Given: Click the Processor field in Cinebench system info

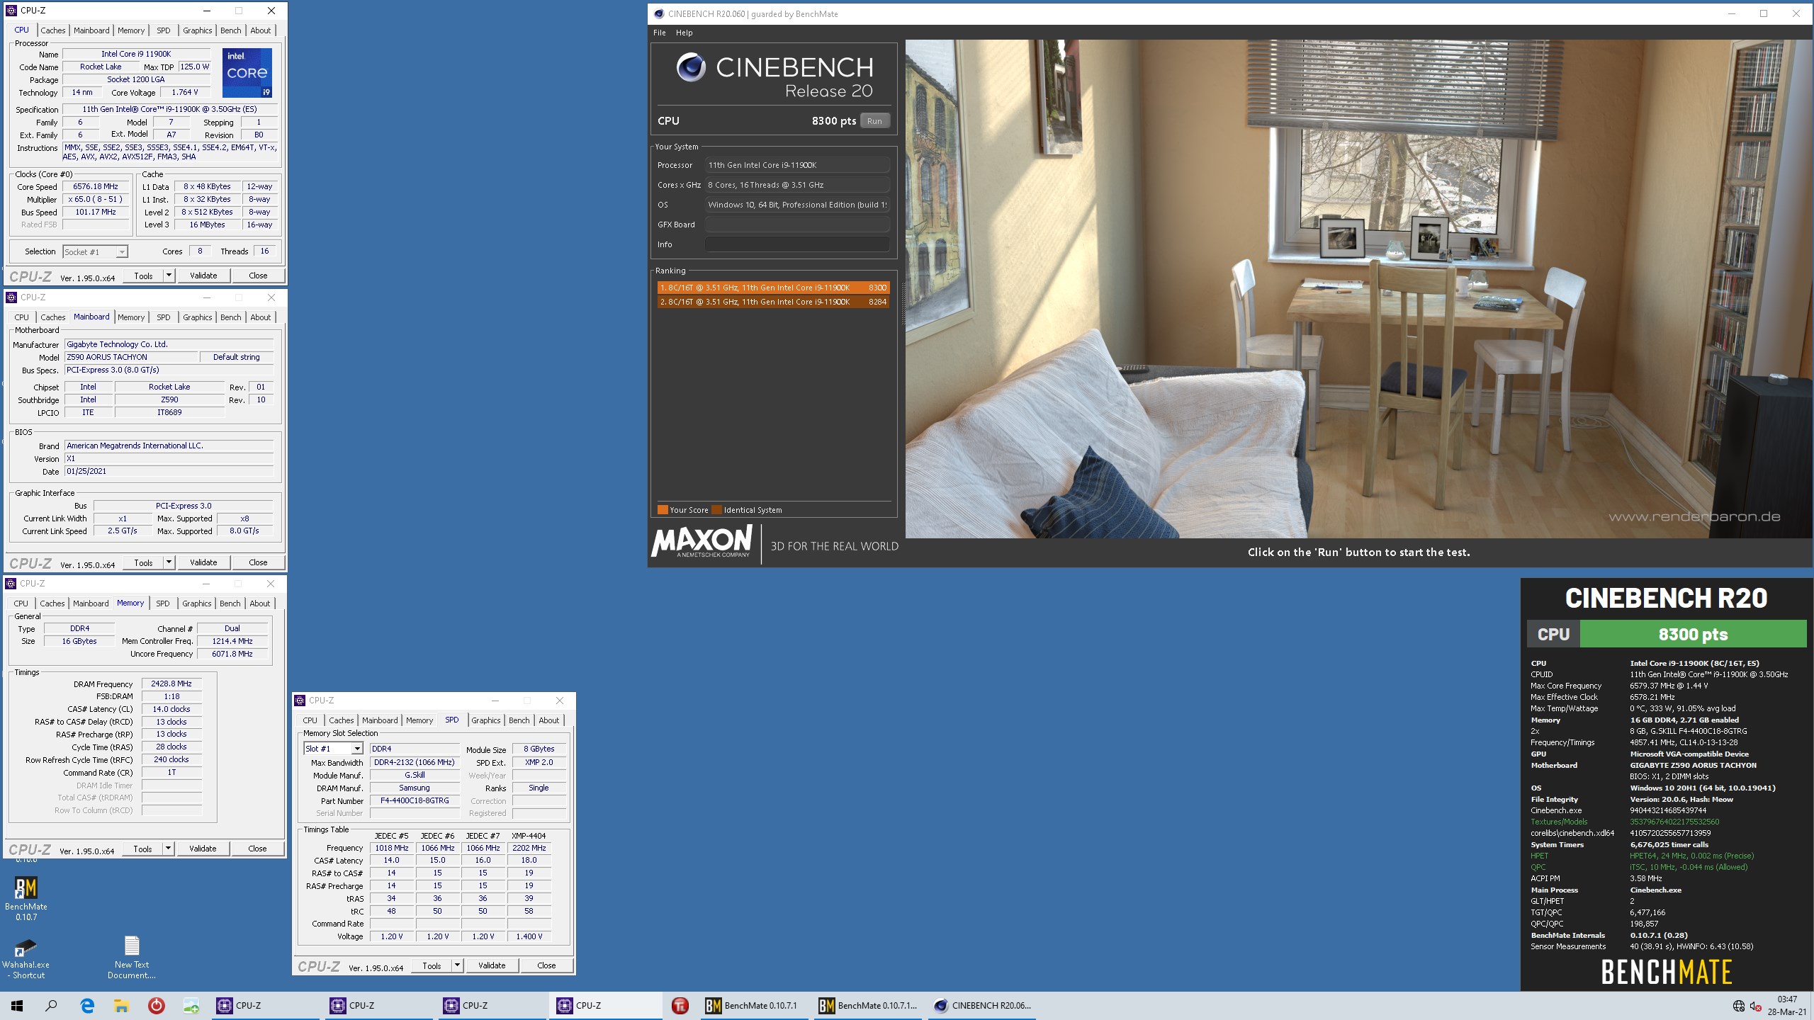Looking at the screenshot, I should (x=797, y=165).
